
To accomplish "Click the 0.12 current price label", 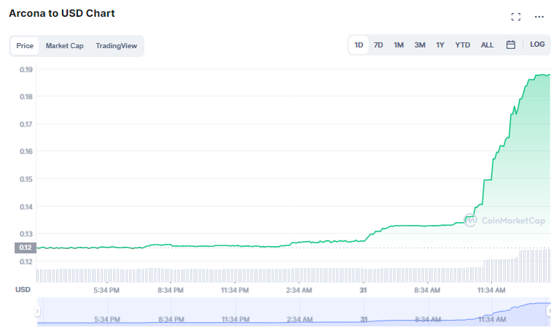I will [26, 248].
